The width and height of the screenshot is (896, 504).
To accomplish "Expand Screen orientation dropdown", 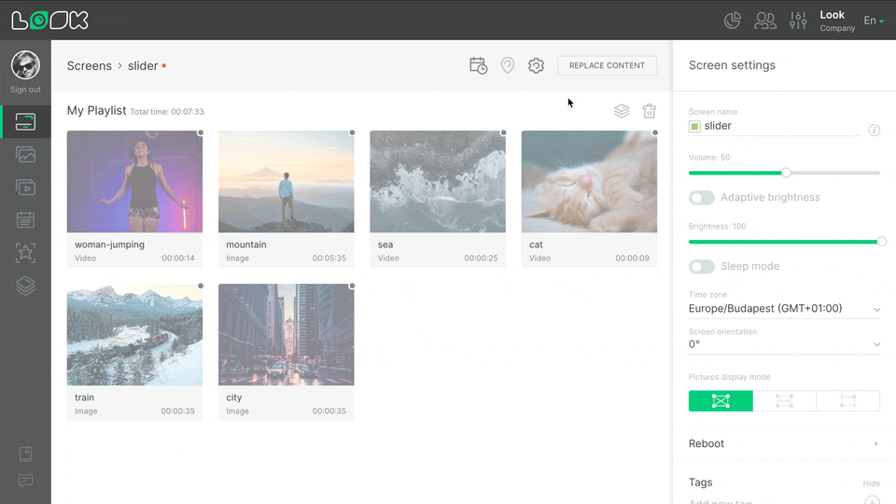I will point(784,344).
